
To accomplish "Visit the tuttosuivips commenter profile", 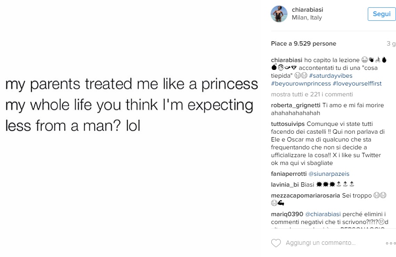I will [x=290, y=124].
